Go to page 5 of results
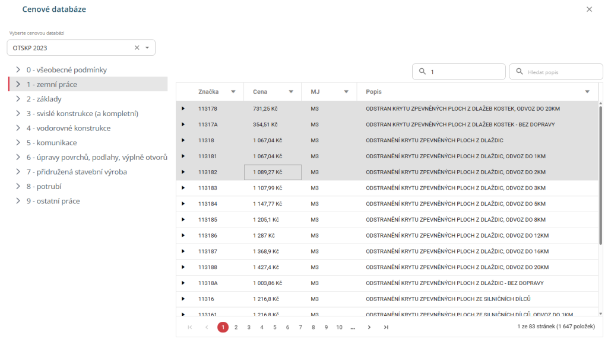This screenshot has width=608, height=339. pyautogui.click(x=274, y=327)
